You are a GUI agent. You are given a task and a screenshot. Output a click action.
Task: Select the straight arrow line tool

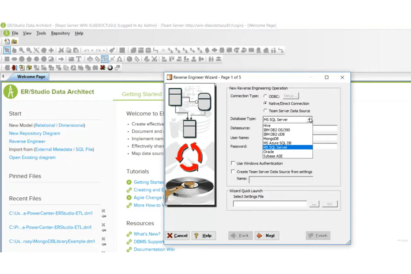(x=61, y=59)
